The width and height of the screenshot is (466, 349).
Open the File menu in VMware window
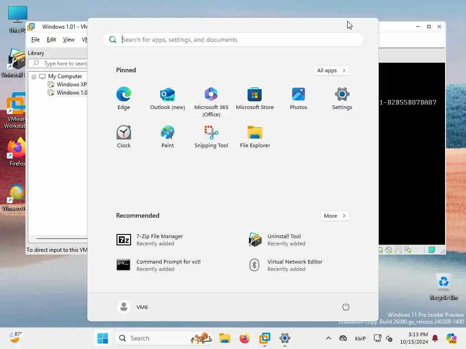pos(35,40)
